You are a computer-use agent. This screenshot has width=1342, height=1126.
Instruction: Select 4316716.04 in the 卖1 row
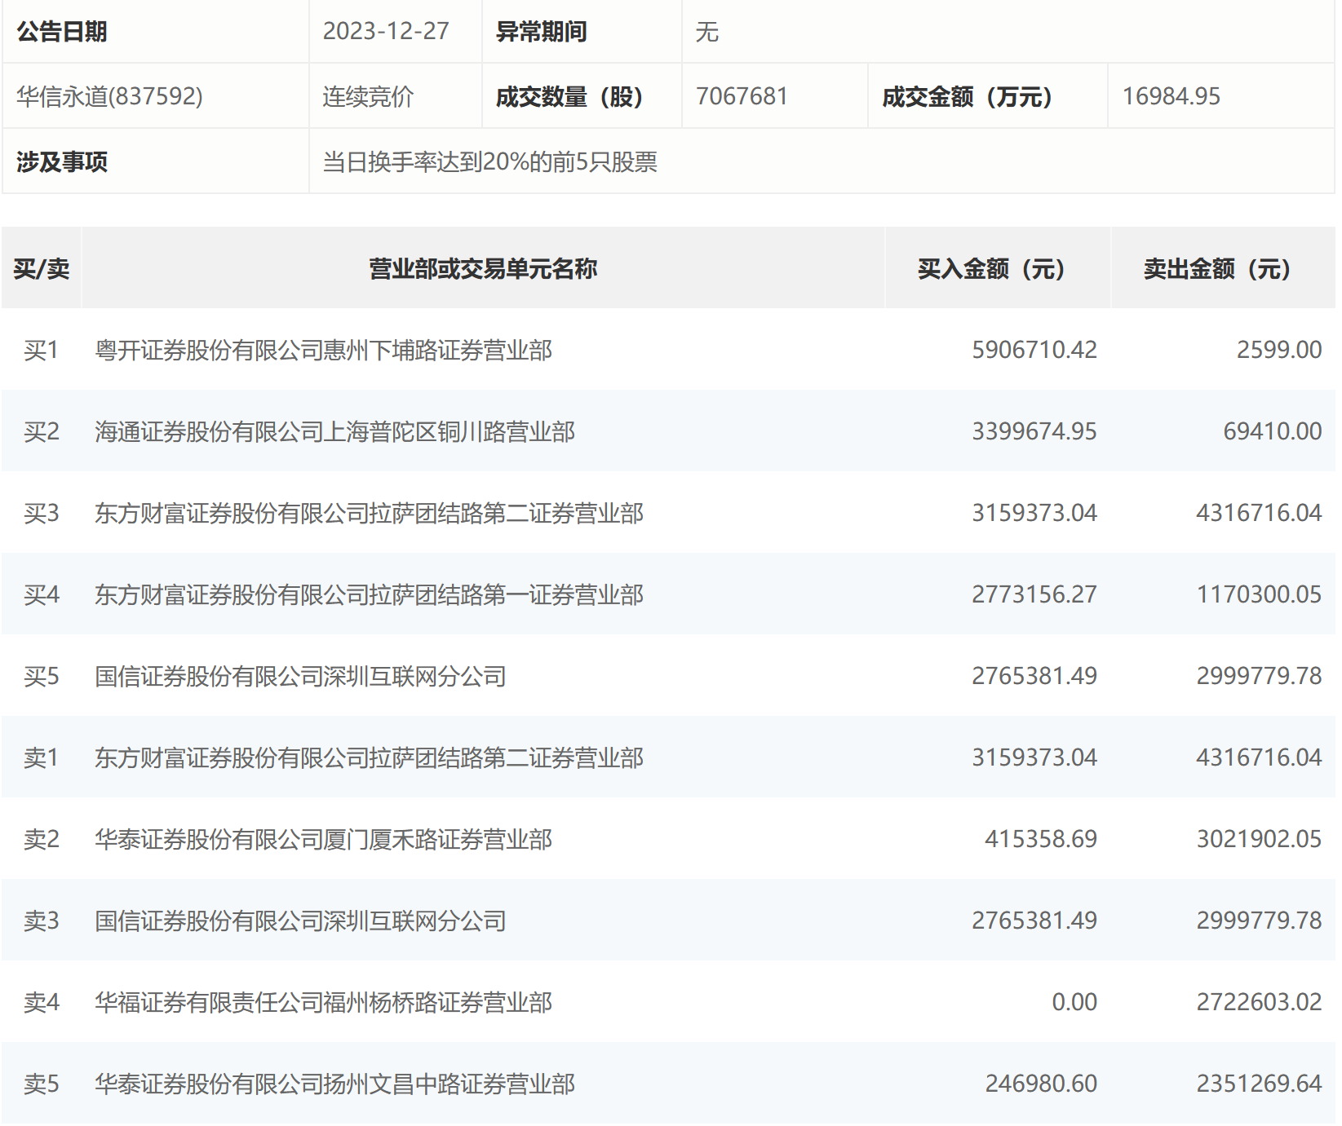pos(1260,757)
